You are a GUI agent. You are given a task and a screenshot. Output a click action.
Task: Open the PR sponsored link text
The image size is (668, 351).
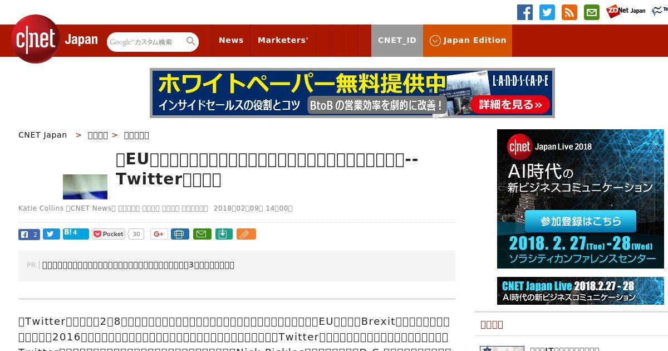click(138, 265)
